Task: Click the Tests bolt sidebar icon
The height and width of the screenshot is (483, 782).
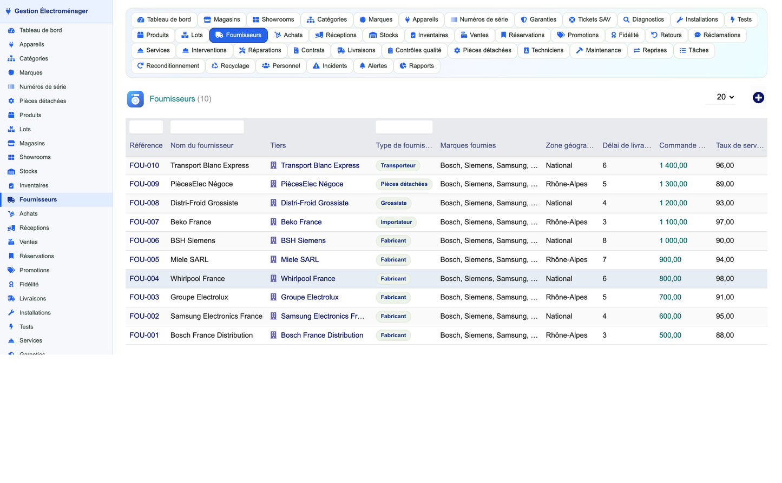Action: pos(11,327)
